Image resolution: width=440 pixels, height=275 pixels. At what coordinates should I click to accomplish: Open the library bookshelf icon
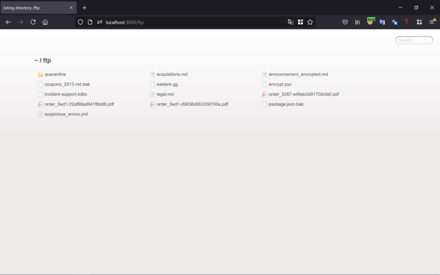click(357, 22)
